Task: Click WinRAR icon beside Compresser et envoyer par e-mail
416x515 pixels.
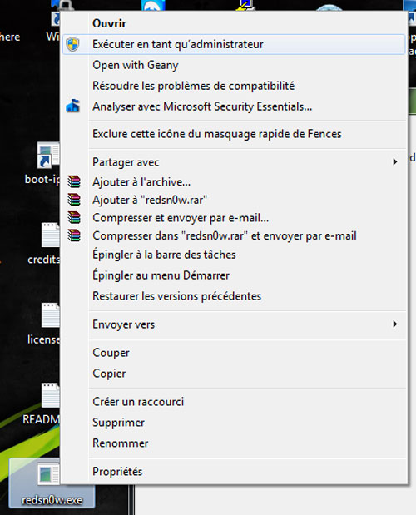Action: (x=74, y=217)
